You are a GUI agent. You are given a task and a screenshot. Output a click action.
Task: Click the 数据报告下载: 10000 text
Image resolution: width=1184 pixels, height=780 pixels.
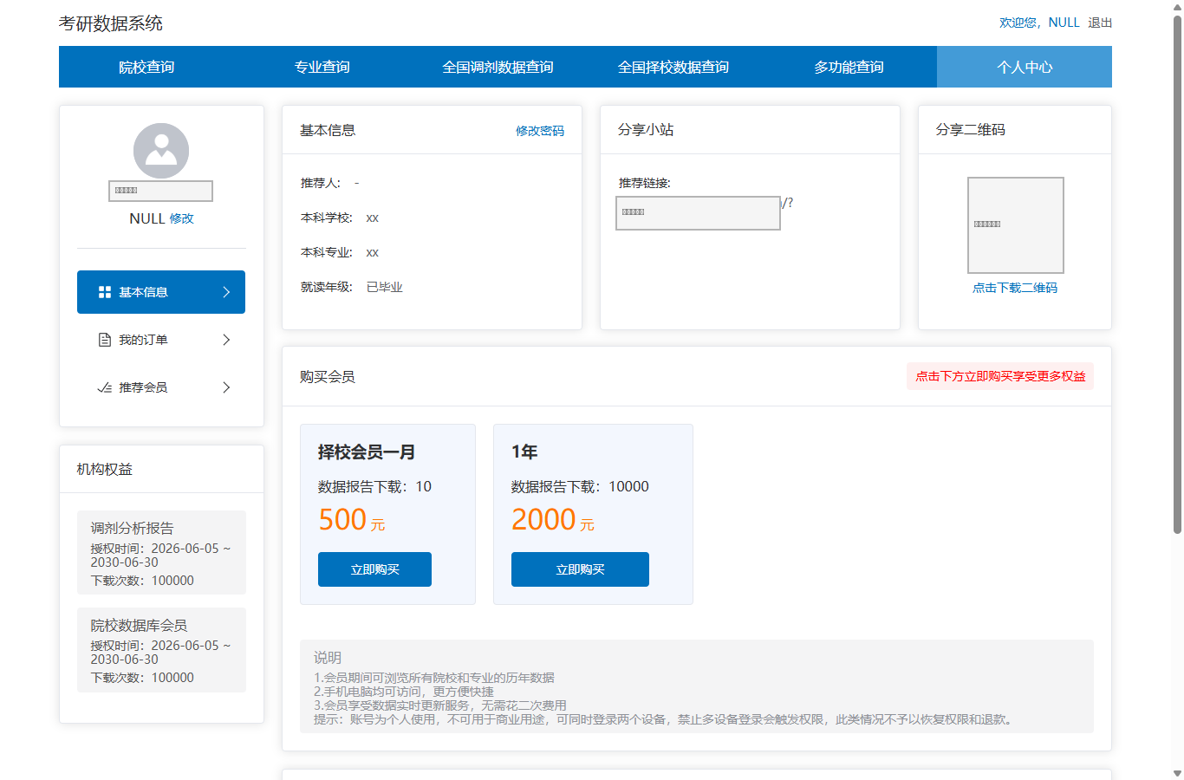click(580, 487)
